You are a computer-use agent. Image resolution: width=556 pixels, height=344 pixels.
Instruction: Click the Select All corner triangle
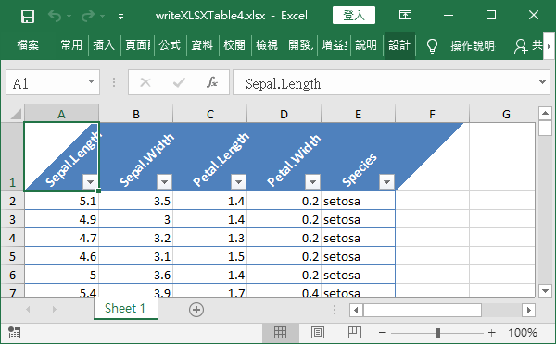(15, 114)
